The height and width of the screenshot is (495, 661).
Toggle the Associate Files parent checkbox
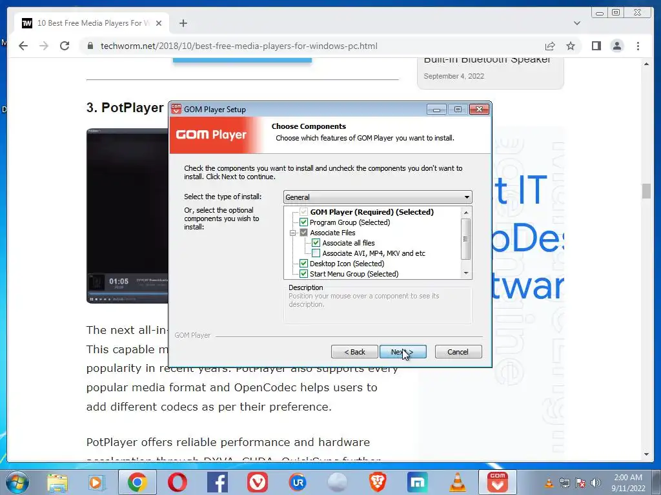(x=303, y=233)
